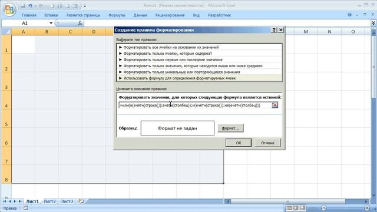Open the Customize Quick Access Toolbar arrow
Viewport: 377px width, 212px height.
pos(85,6)
